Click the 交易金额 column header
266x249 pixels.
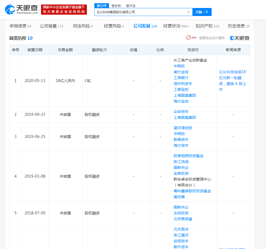pyautogui.click(x=65, y=50)
